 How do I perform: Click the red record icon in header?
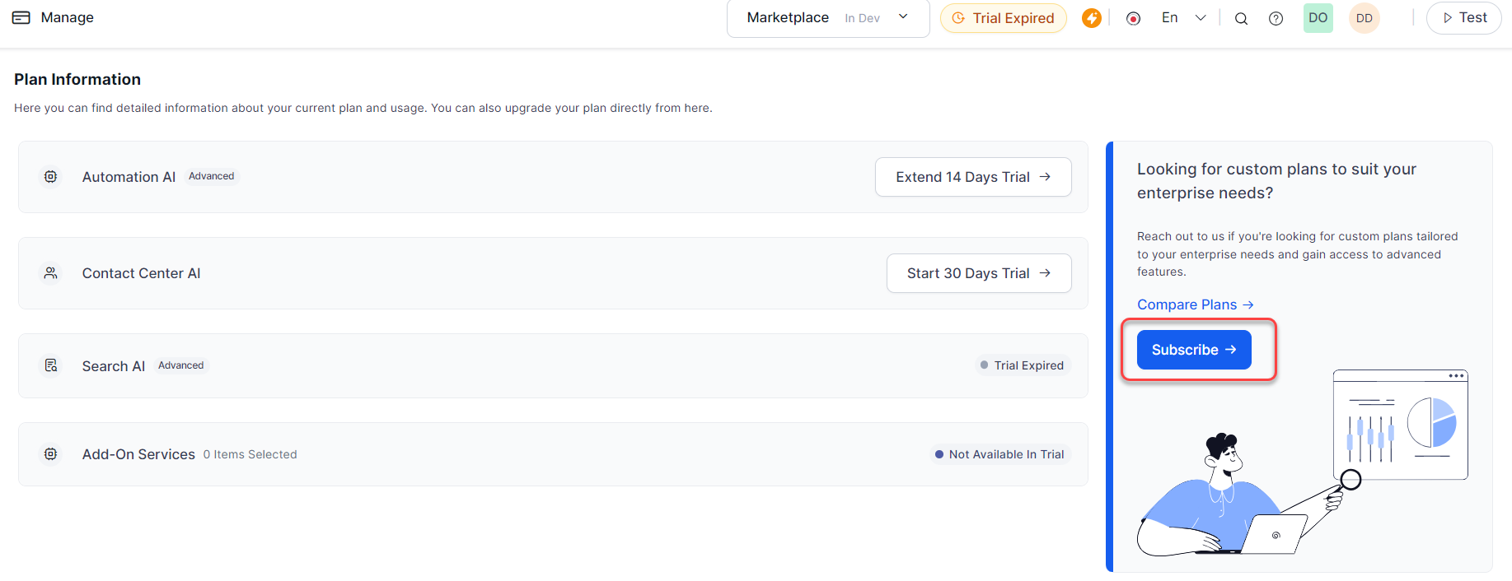pyautogui.click(x=1134, y=18)
